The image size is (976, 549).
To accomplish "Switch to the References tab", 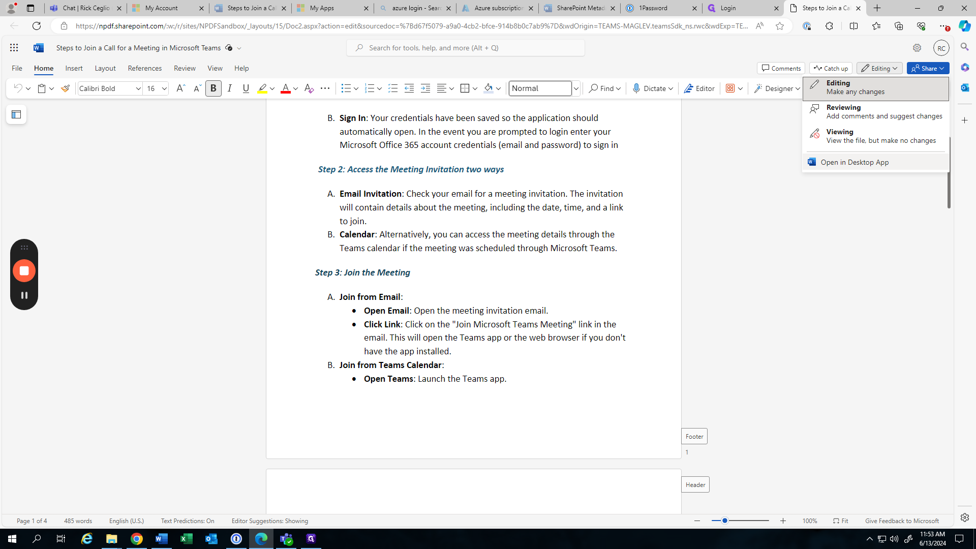I will point(145,68).
